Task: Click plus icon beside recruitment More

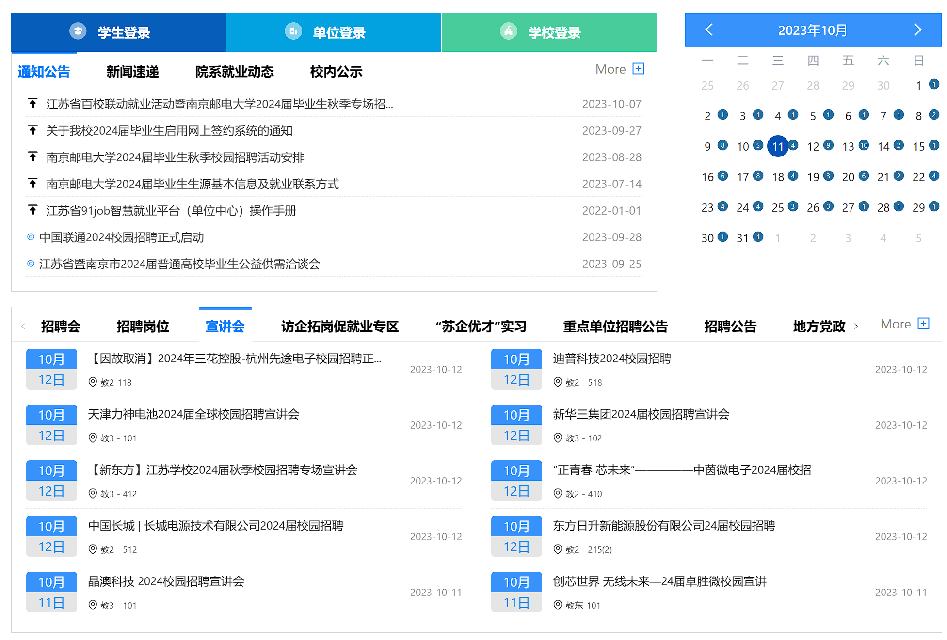Action: pos(923,324)
